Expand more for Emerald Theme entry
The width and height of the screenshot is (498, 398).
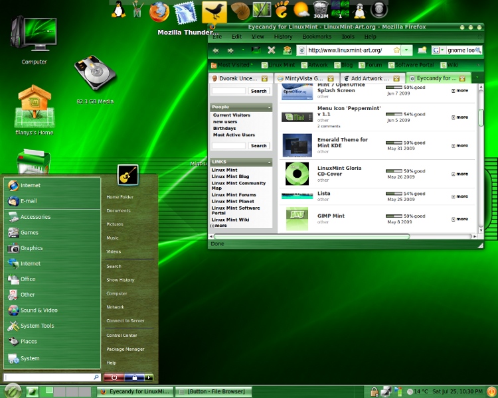460,146
